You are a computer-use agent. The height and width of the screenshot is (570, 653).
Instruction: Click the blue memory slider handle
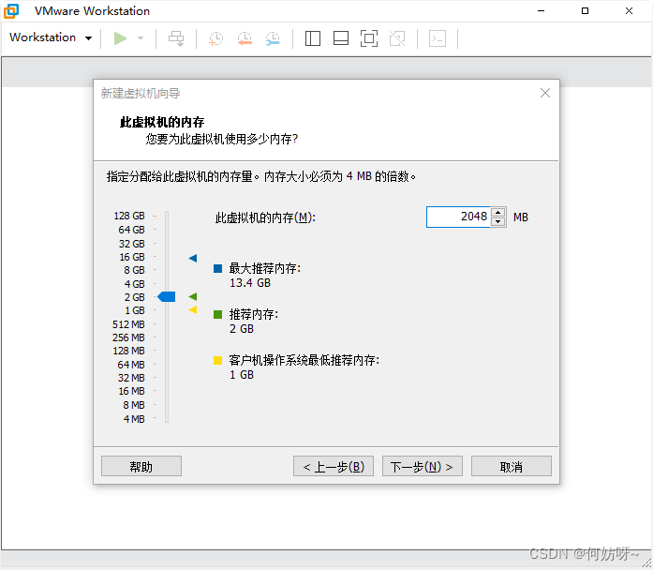tap(166, 296)
